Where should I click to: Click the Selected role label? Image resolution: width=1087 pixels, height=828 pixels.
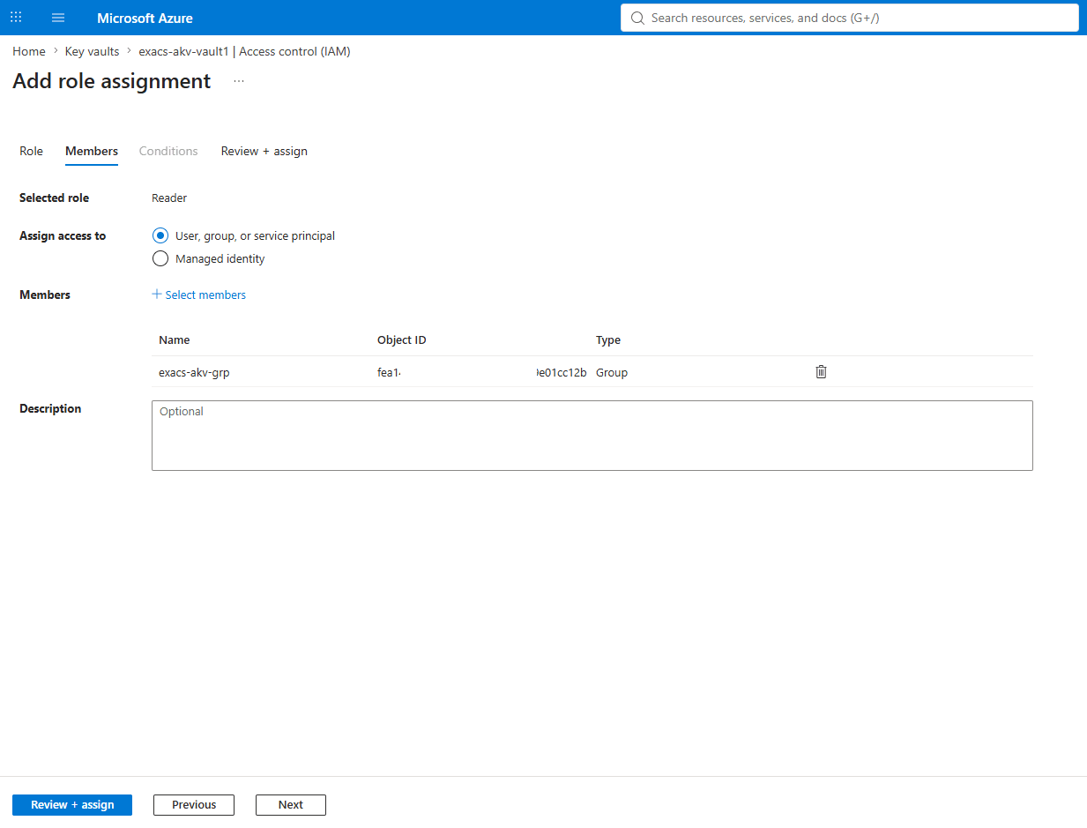tap(55, 198)
